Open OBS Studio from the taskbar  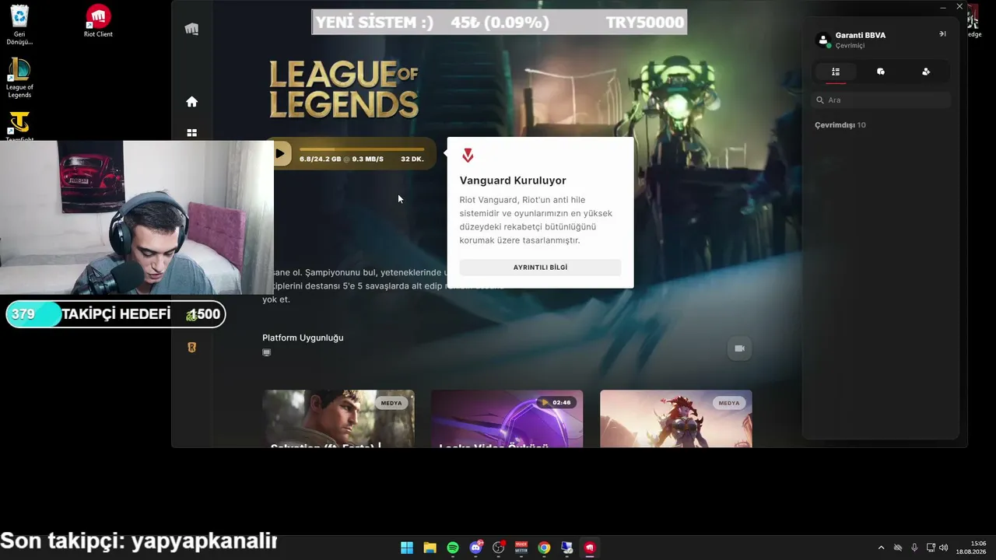pyautogui.click(x=499, y=548)
